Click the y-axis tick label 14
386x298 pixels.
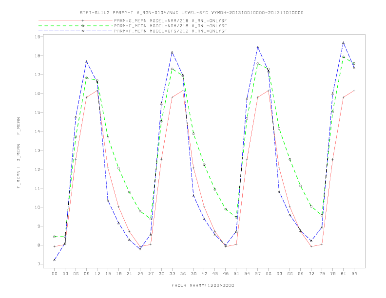(38, 131)
